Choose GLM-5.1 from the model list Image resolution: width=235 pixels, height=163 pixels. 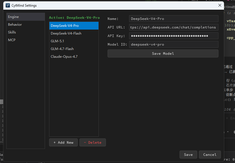click(74, 41)
